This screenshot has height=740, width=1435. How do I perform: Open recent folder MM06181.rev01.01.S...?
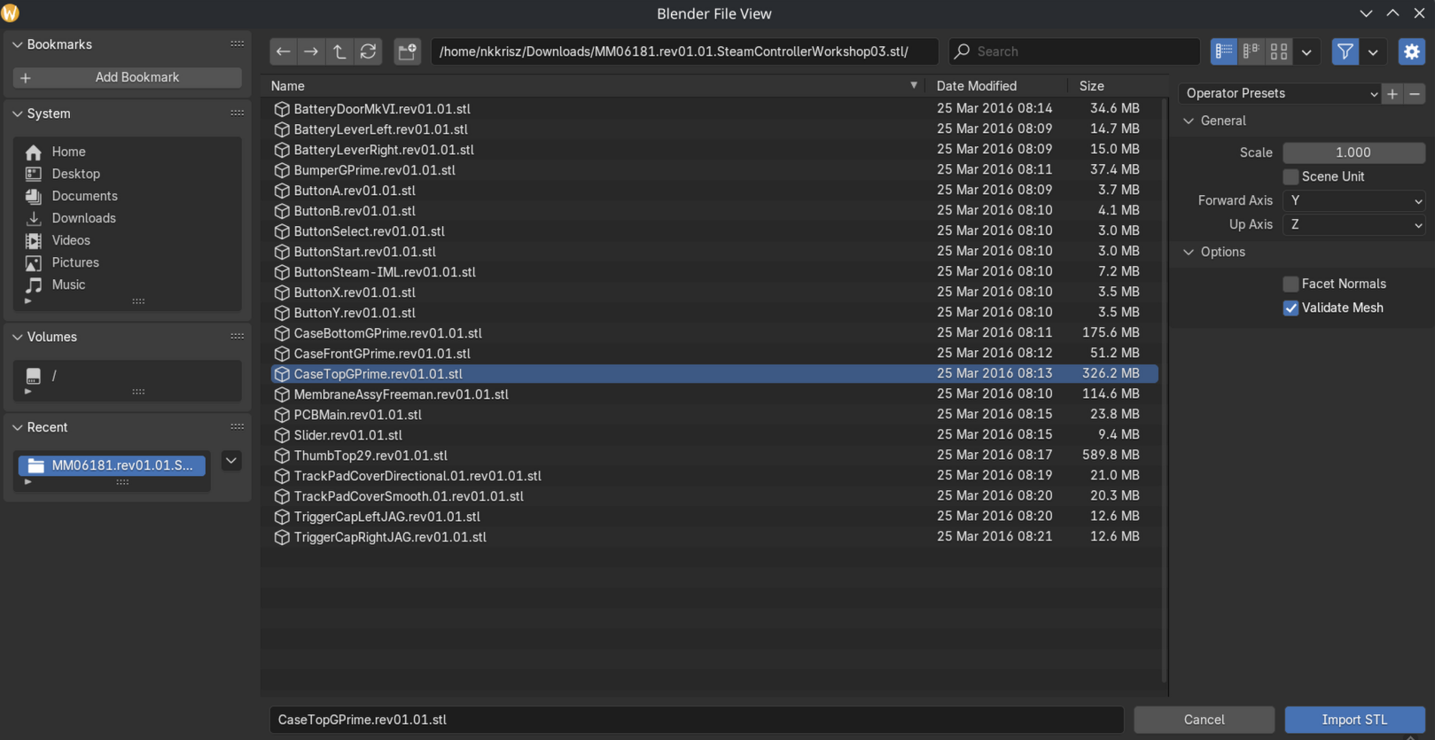tap(112, 465)
